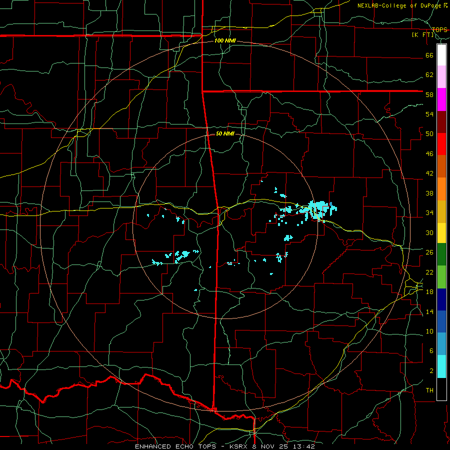Click the white swatch in the tops legend
The height and width of the screenshot is (450, 450).
[x=441, y=55]
